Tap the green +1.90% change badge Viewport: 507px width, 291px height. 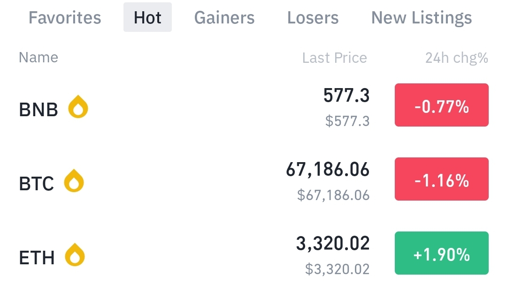pos(441,253)
